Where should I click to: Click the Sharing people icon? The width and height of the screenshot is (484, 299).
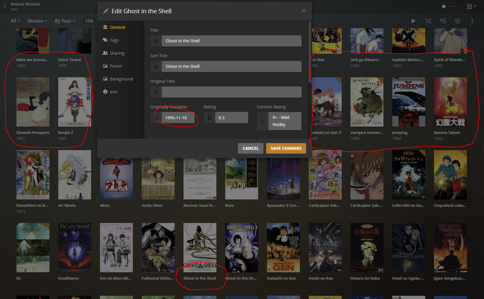[105, 53]
